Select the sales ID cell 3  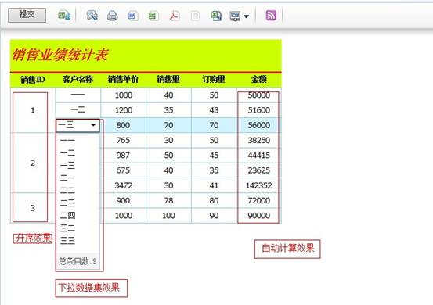33,208
